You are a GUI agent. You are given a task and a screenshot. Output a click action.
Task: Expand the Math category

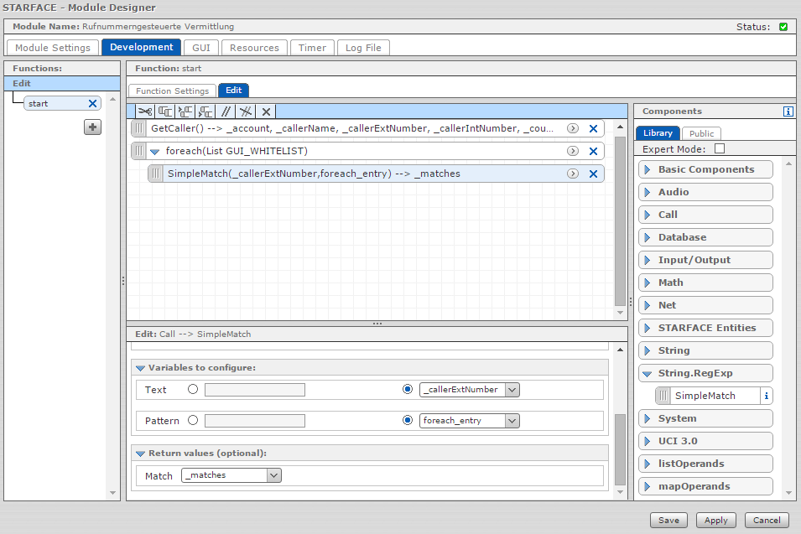pyautogui.click(x=705, y=283)
